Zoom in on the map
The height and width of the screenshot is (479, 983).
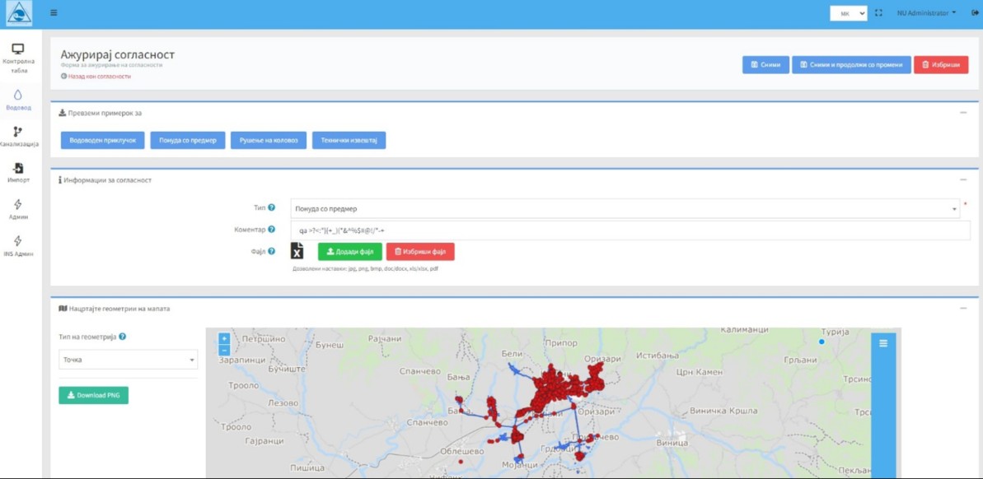click(x=224, y=338)
